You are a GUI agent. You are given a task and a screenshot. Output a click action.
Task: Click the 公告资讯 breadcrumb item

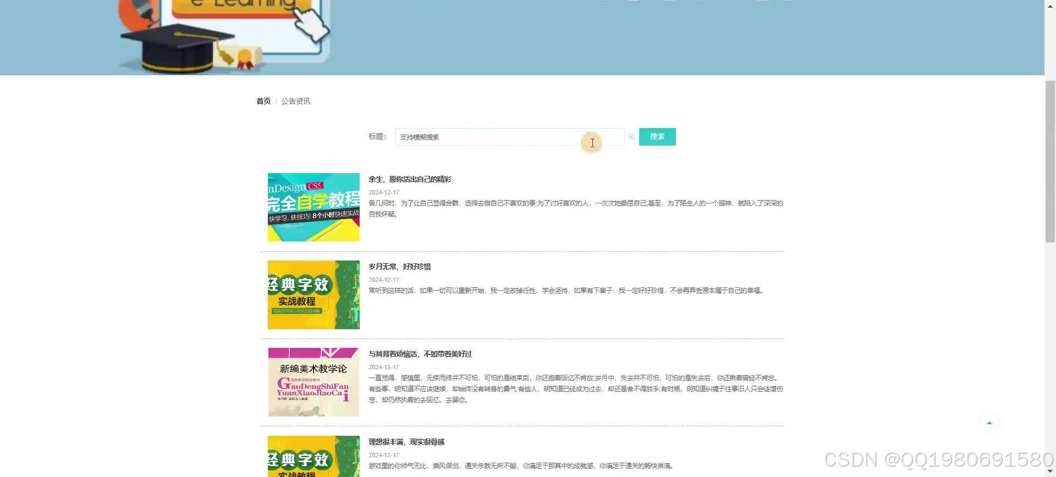(296, 101)
